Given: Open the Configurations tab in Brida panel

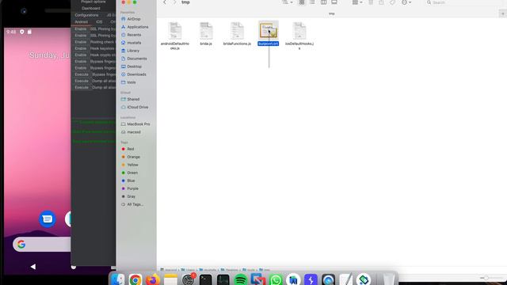Looking at the screenshot, I should [86, 15].
